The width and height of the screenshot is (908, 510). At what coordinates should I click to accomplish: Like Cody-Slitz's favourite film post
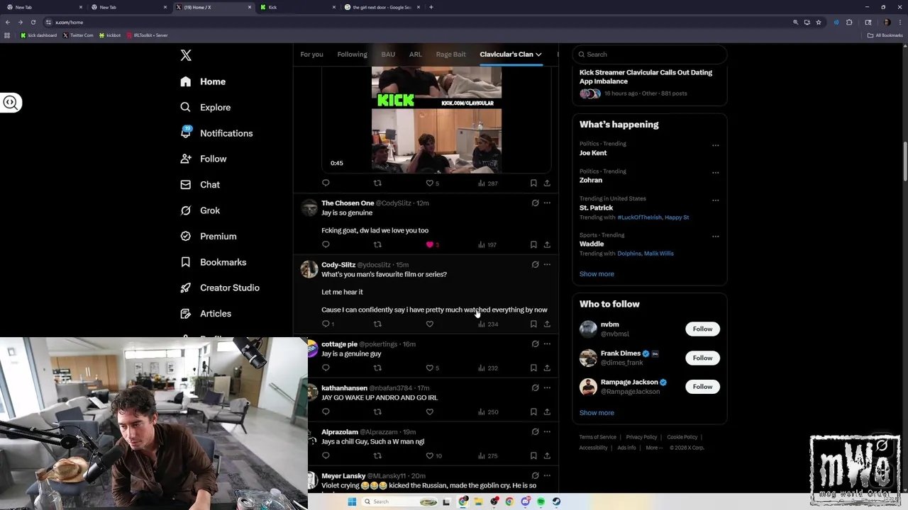coord(429,324)
